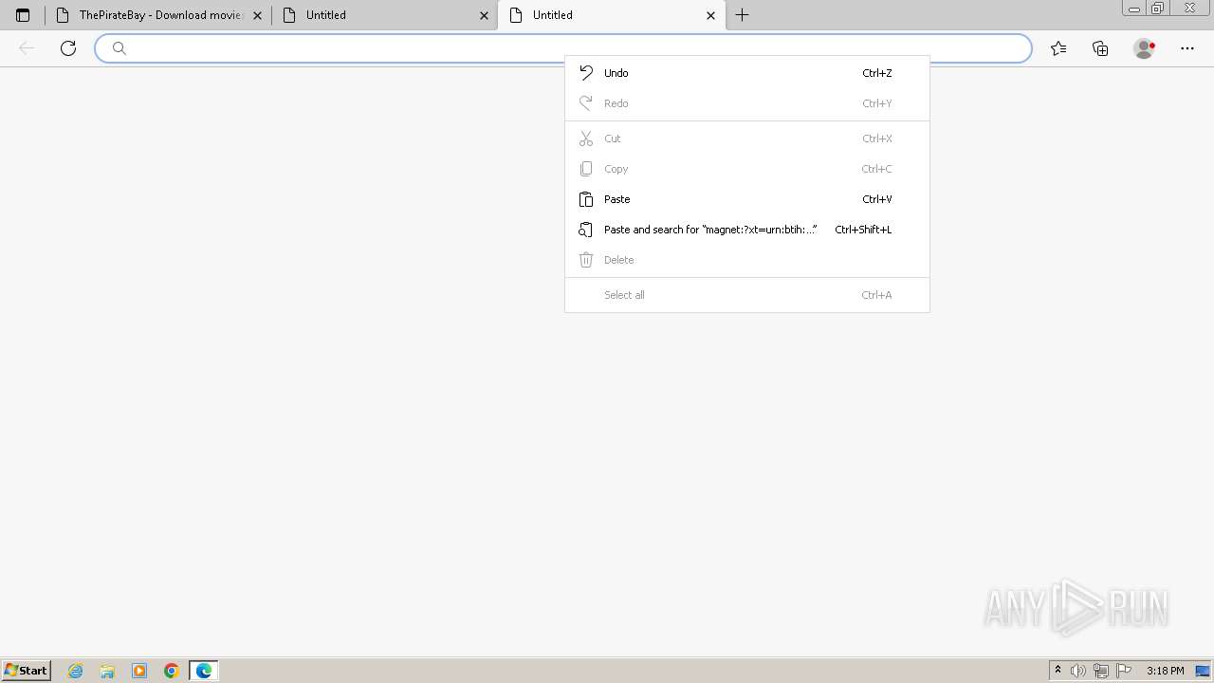Open the volume speaker tray icon
The image size is (1214, 683).
tap(1078, 671)
